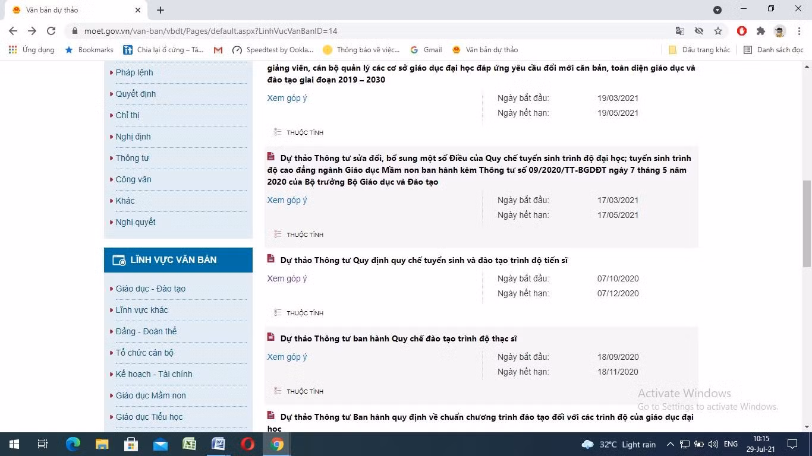Open Opera browser from the taskbar
The width and height of the screenshot is (812, 456).
click(x=248, y=444)
